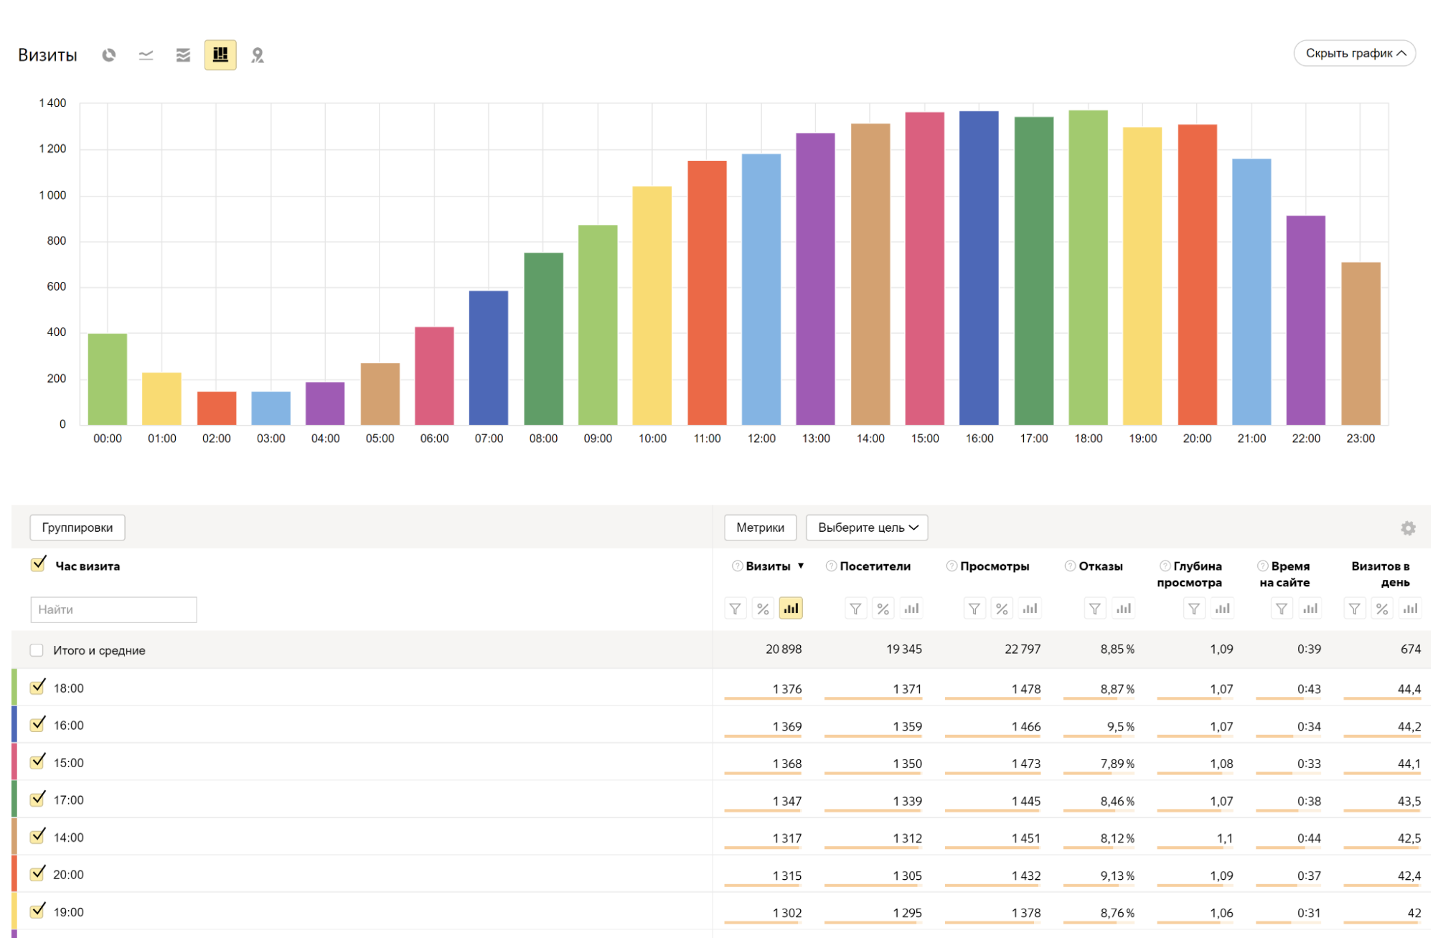Open the Выберите цель dropdown
This screenshot has height=938, width=1438.
[x=867, y=527]
